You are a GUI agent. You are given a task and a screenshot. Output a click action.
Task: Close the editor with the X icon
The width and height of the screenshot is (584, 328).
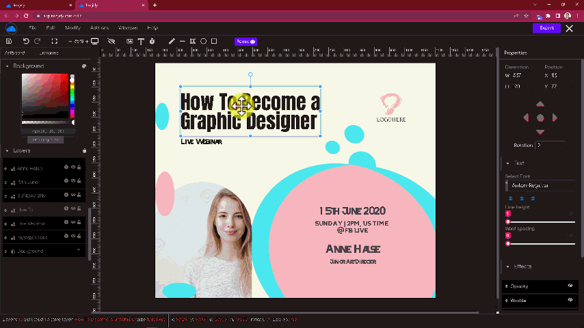[x=569, y=28]
